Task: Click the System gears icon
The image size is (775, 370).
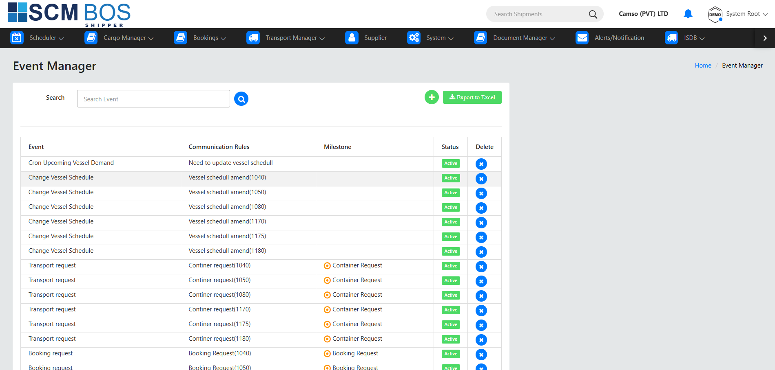Action: (x=414, y=38)
